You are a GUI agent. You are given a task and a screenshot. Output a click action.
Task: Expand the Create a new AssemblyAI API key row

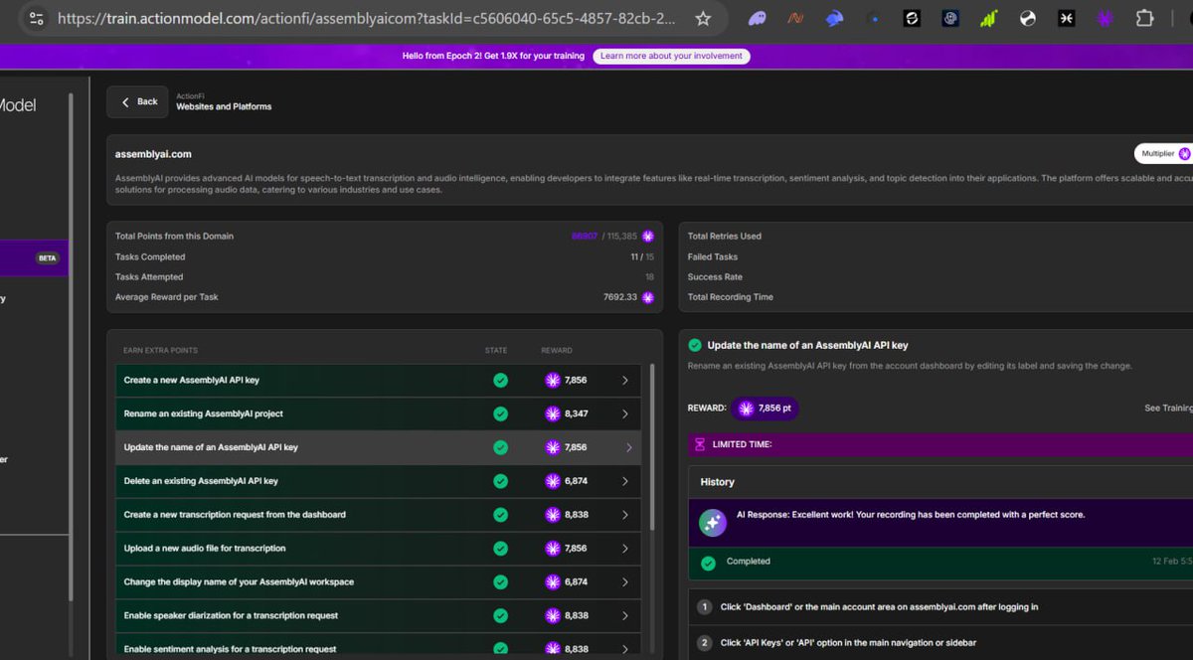tap(625, 380)
